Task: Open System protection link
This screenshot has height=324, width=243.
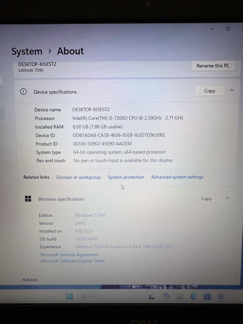Action: click(126, 177)
